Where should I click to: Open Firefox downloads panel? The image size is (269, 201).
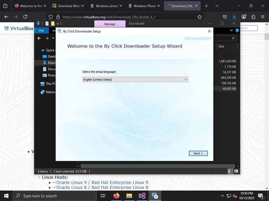pos(234,17)
